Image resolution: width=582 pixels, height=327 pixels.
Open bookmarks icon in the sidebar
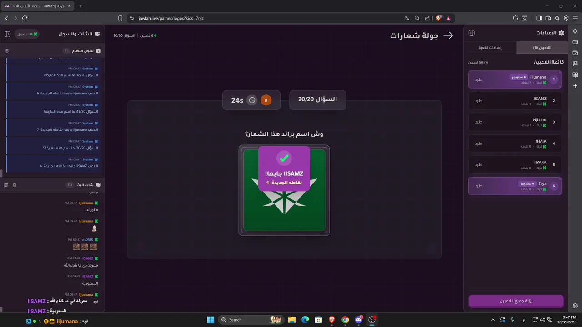coord(575,64)
